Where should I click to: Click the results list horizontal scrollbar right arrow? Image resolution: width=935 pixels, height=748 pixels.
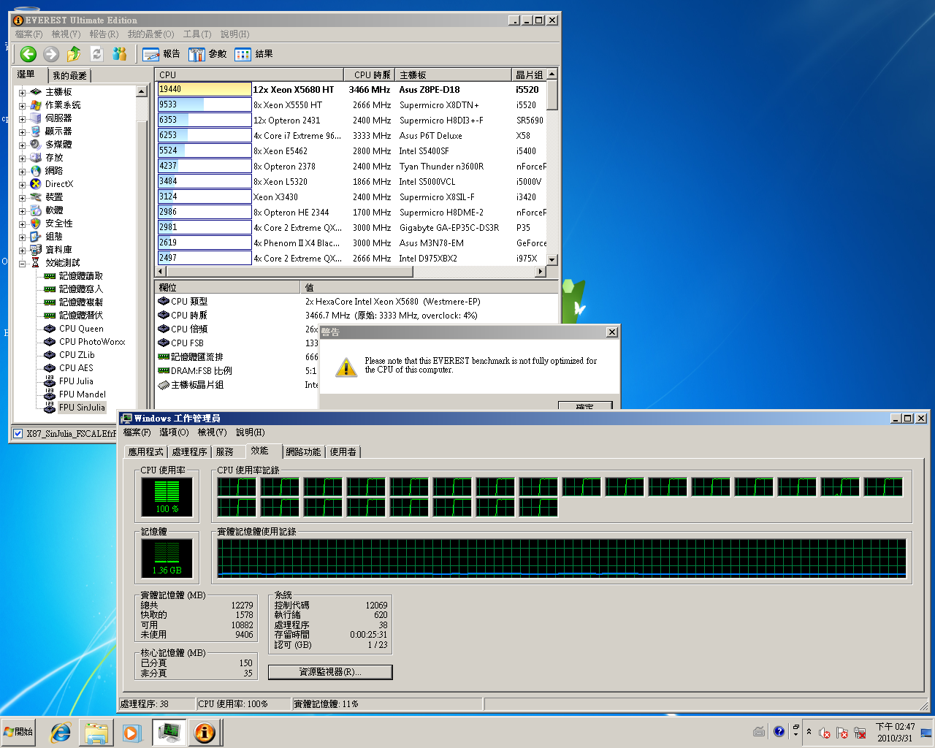(541, 271)
